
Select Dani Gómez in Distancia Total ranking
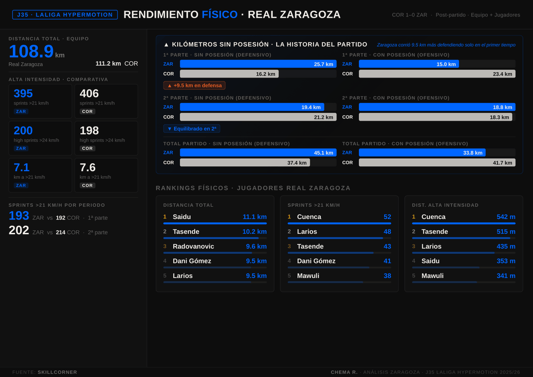[215, 262]
